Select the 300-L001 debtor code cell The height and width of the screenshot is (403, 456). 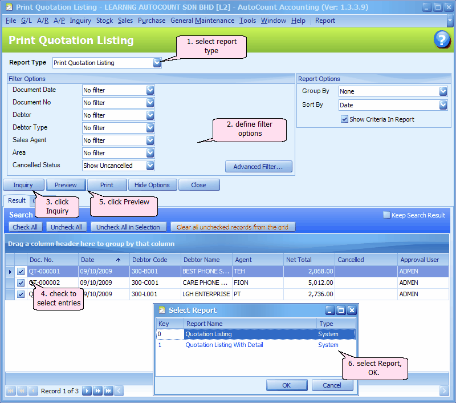(x=155, y=294)
